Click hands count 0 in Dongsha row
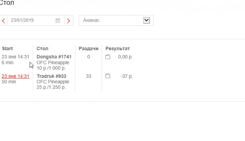The height and width of the screenshot is (141, 245). pos(89,57)
